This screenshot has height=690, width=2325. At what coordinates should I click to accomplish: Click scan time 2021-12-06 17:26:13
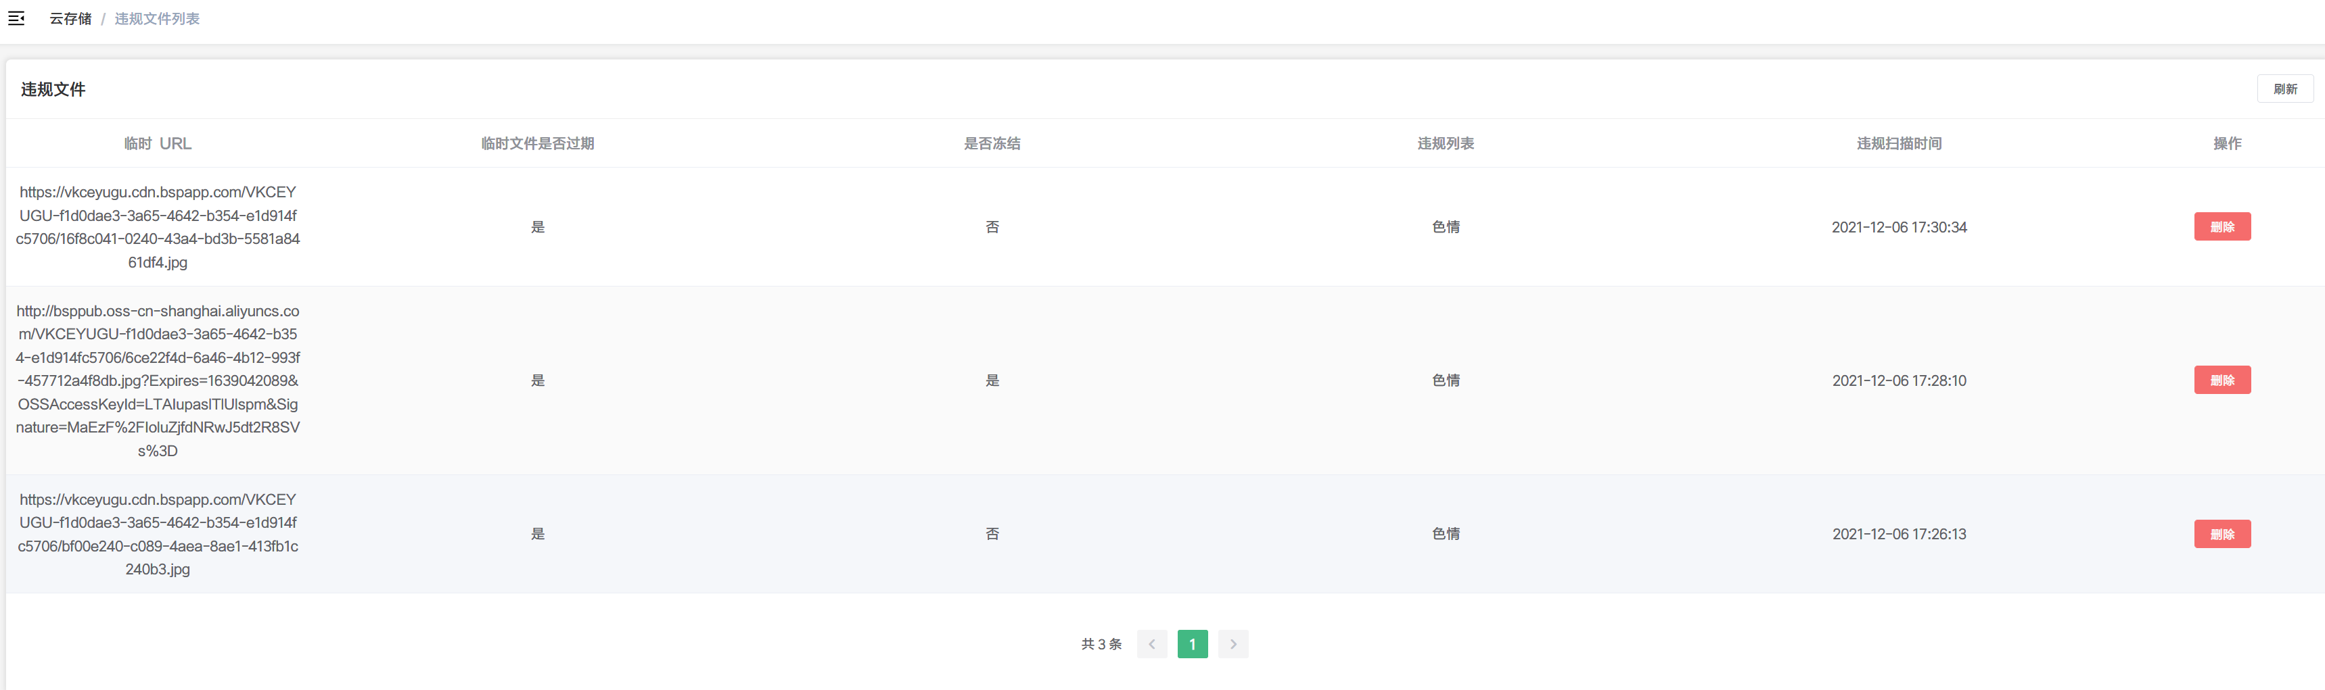click(1899, 534)
